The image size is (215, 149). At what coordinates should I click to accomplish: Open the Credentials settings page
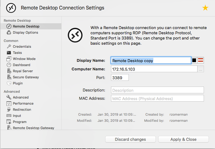click(31, 47)
